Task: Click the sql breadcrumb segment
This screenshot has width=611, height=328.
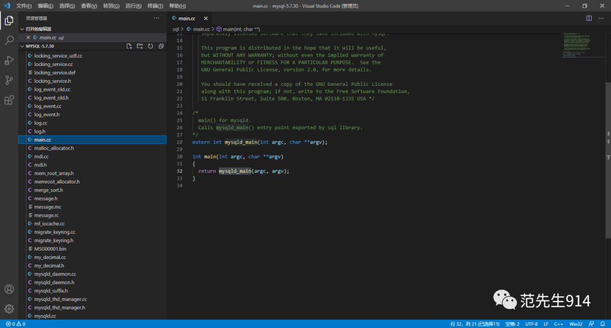Action: (176, 29)
